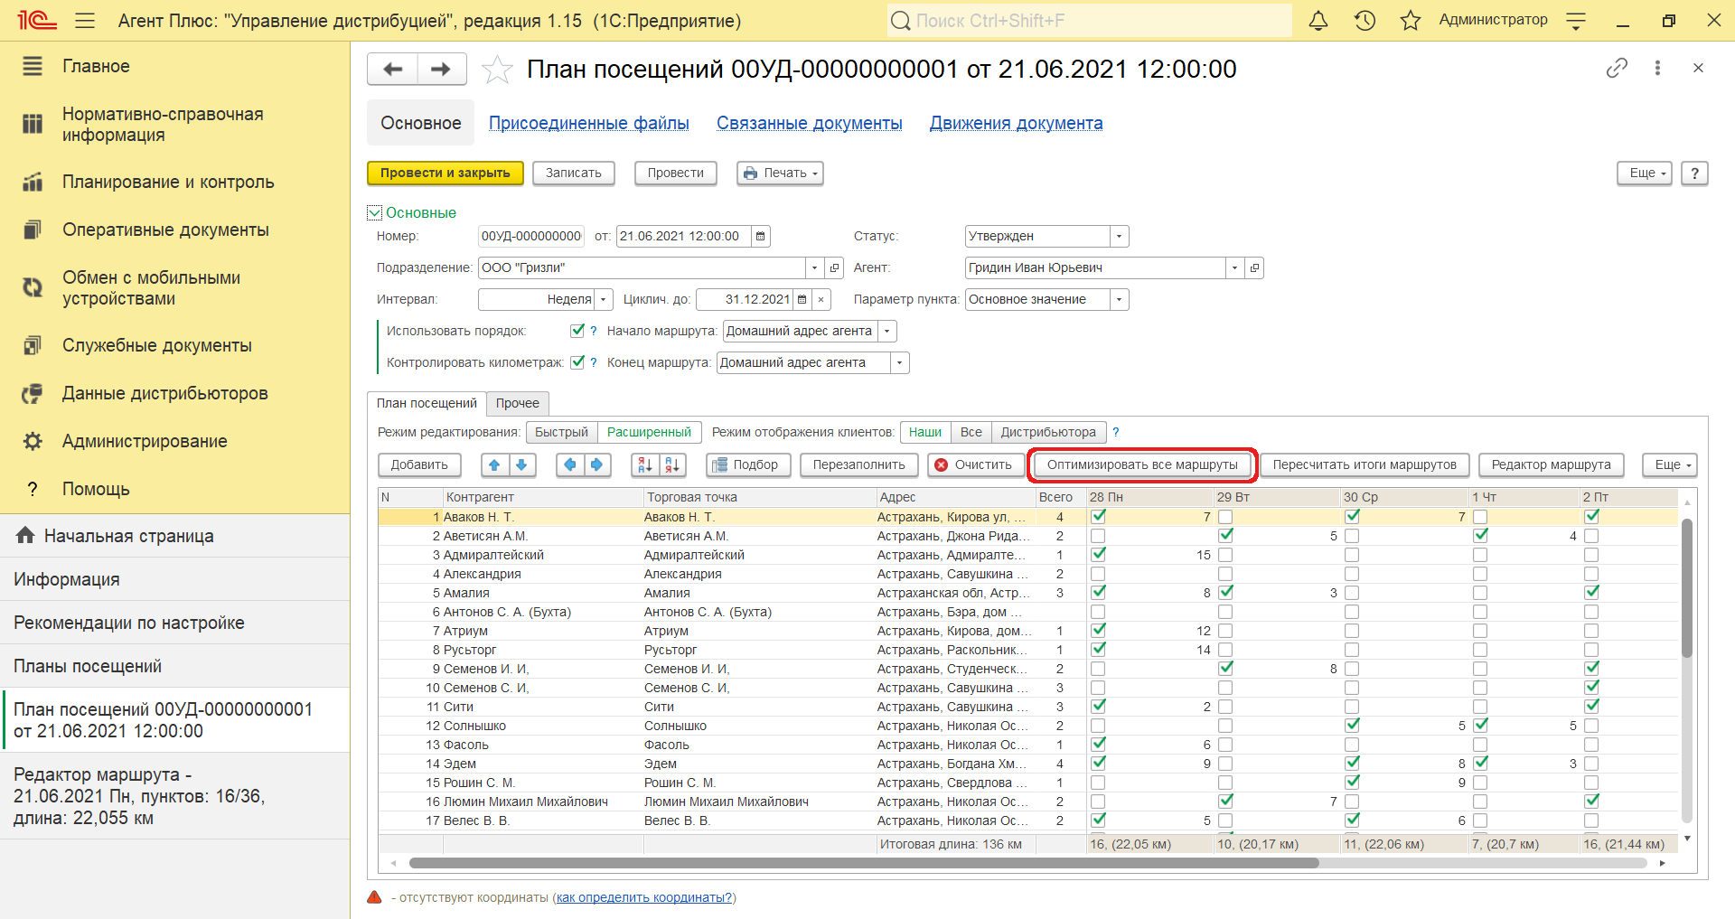Click help hint next to Использовать порядок

coord(593,332)
